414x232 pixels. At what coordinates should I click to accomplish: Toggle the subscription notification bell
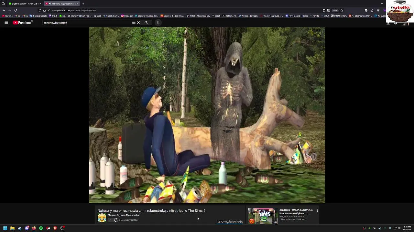pyautogui.click(x=116, y=220)
